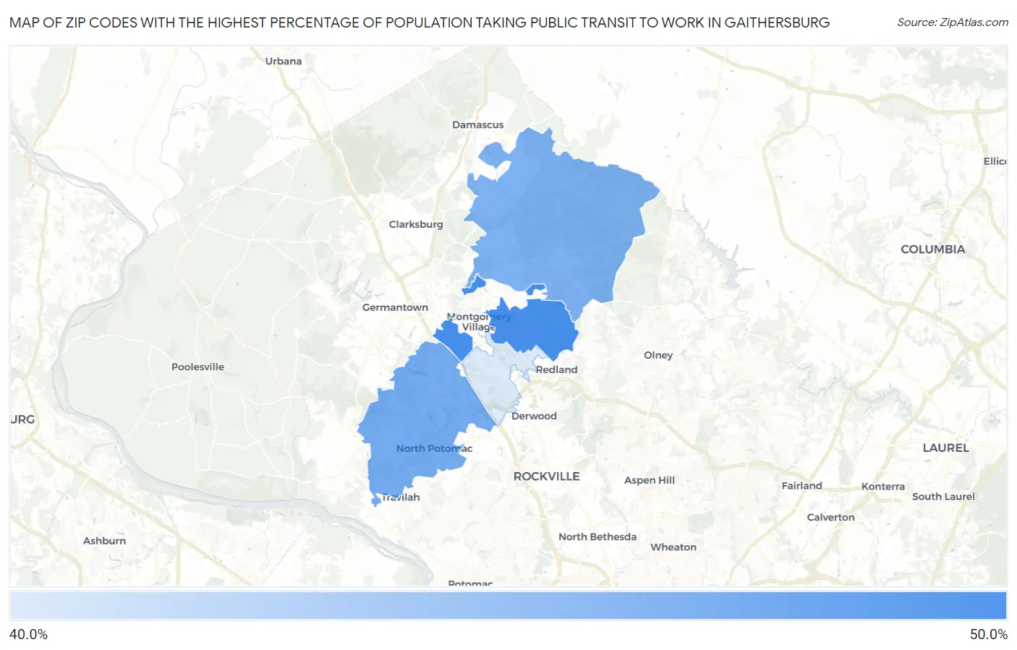Click the Germantown map label

pyautogui.click(x=395, y=307)
